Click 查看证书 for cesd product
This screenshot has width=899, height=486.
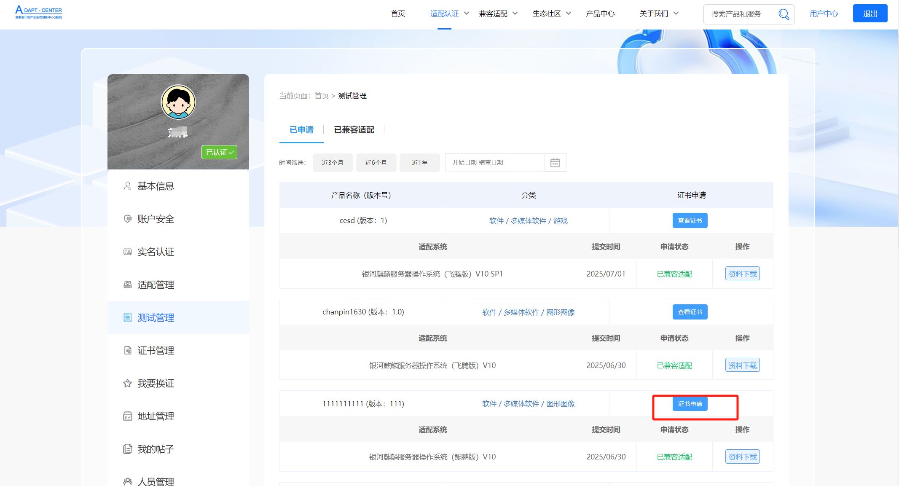tap(690, 220)
